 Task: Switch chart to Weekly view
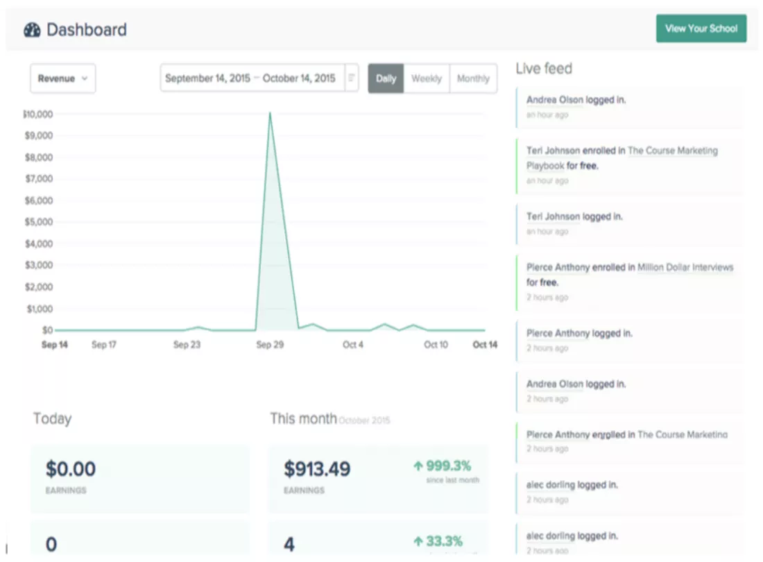427,78
